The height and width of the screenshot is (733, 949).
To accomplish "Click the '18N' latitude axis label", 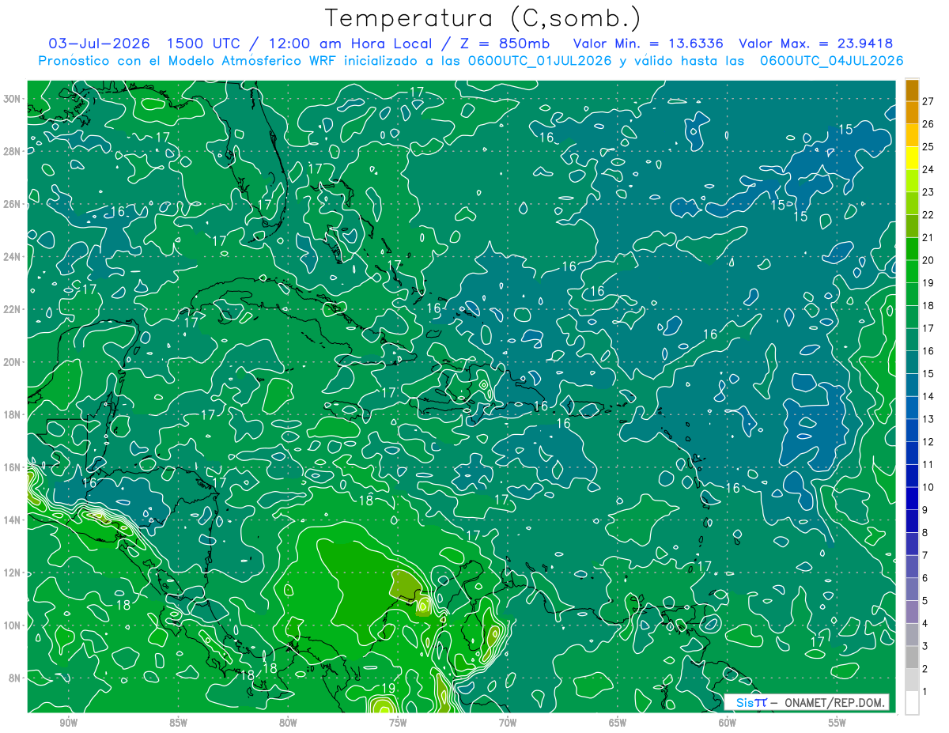I will click(x=13, y=414).
